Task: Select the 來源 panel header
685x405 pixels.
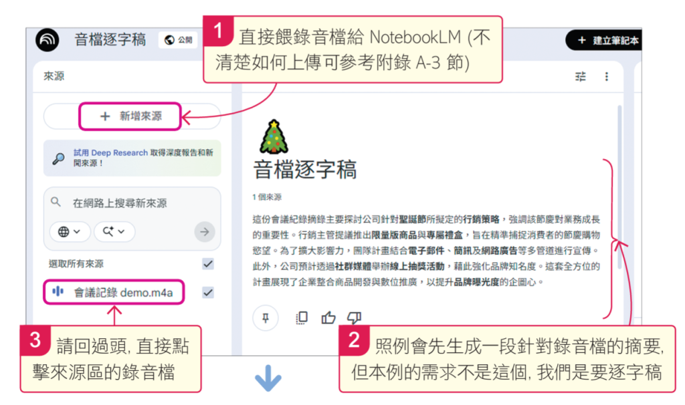Action: (x=54, y=76)
